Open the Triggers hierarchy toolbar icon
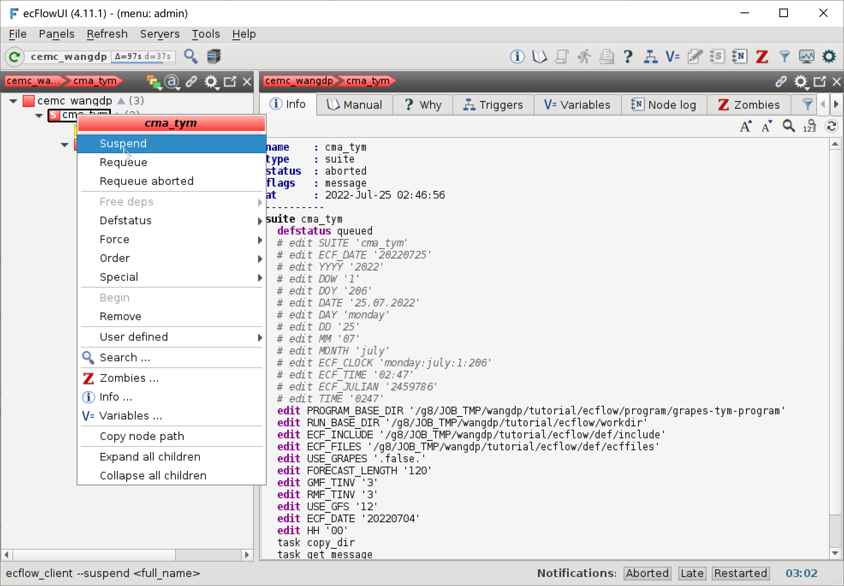The width and height of the screenshot is (844, 586). [x=651, y=57]
